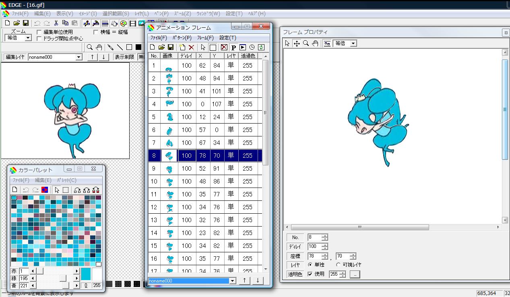The width and height of the screenshot is (510, 297).
Task: Click move cross-arrows icon in Frame Properties
Action: 297,43
